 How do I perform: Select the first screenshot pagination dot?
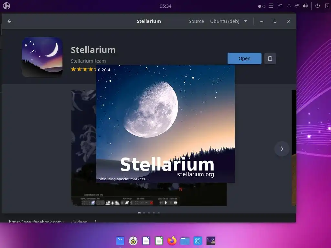tap(139, 213)
